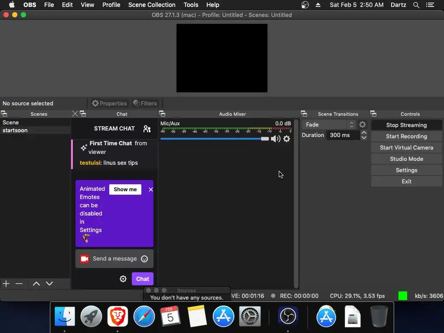444x333 pixels.
Task: Open stream chat community users list
Action: 147,129
